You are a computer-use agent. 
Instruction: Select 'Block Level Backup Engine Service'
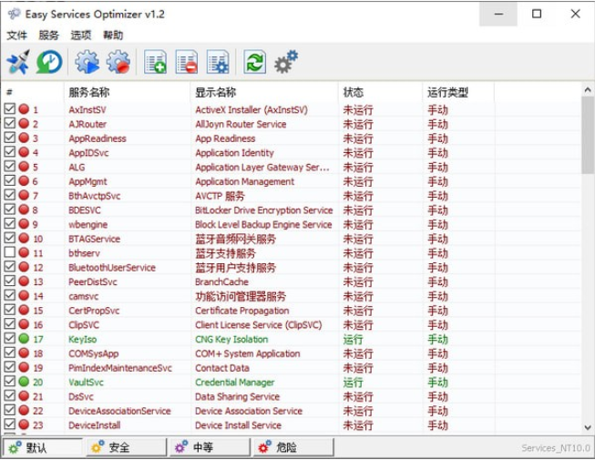(263, 224)
